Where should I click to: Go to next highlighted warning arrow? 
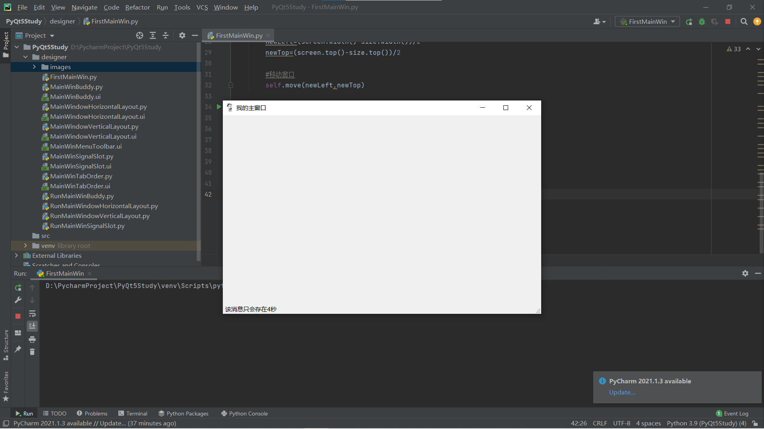[758, 49]
